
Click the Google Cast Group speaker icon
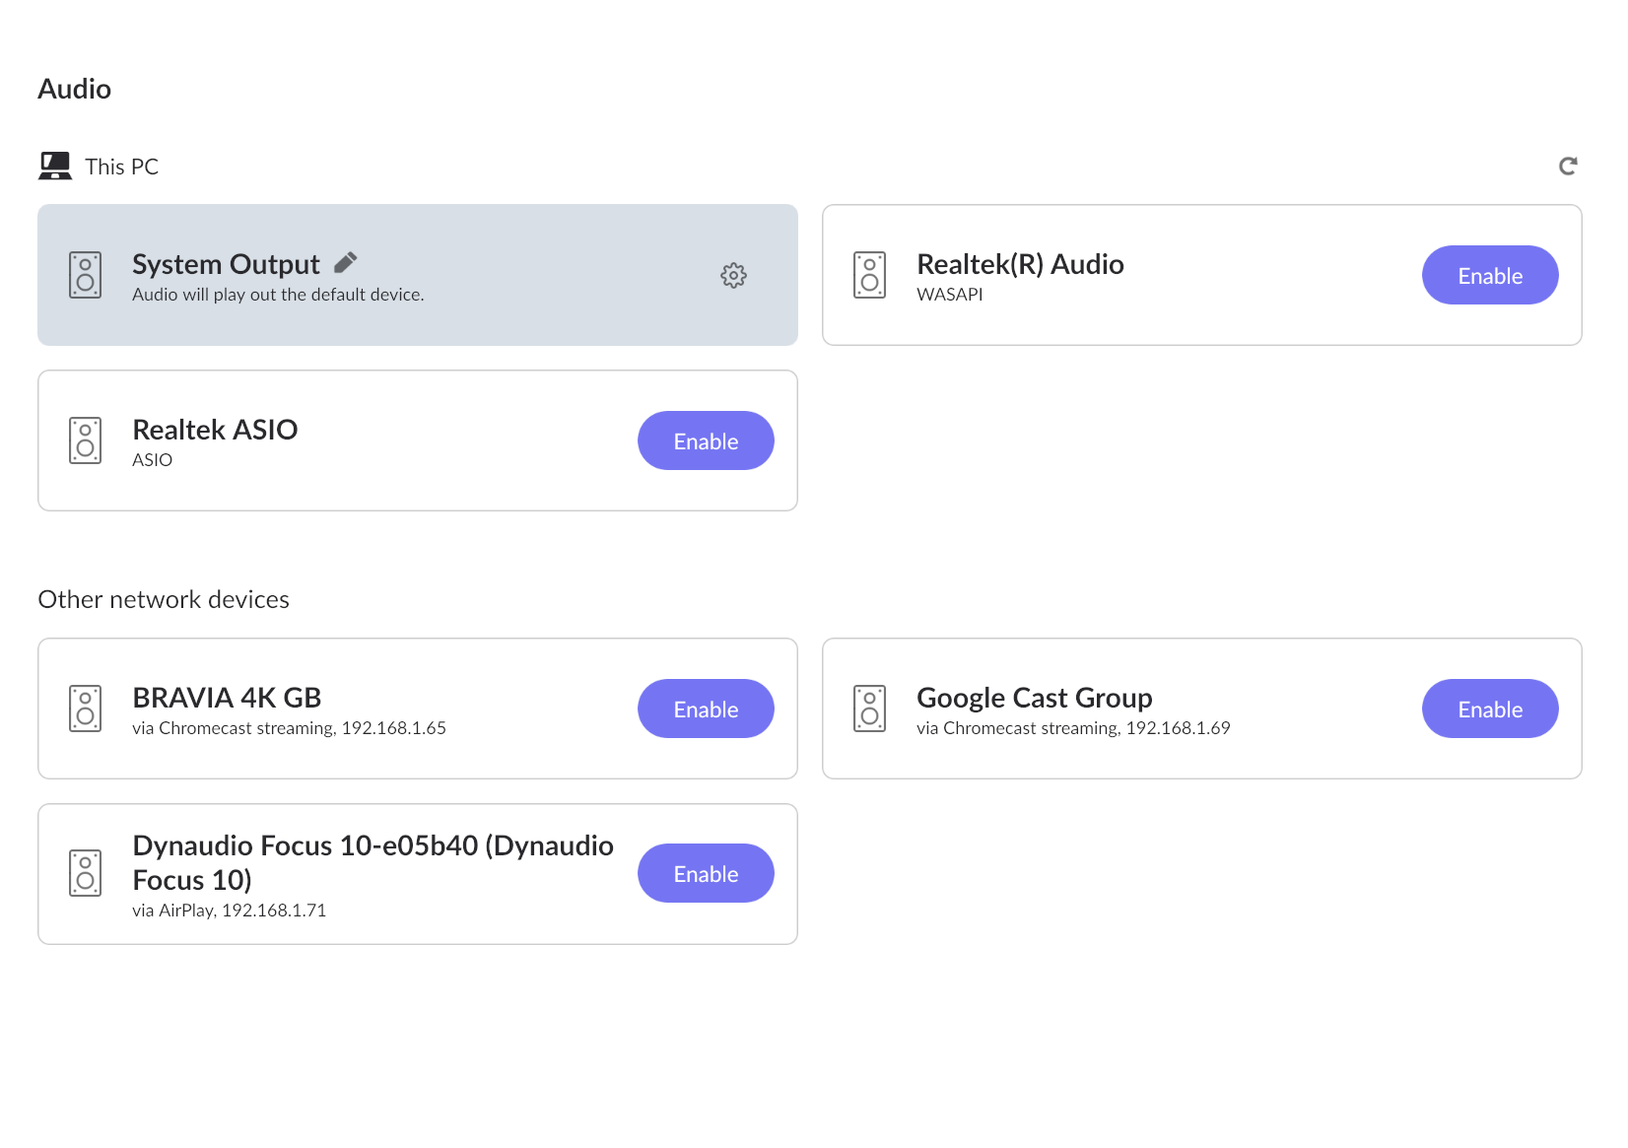coord(870,709)
